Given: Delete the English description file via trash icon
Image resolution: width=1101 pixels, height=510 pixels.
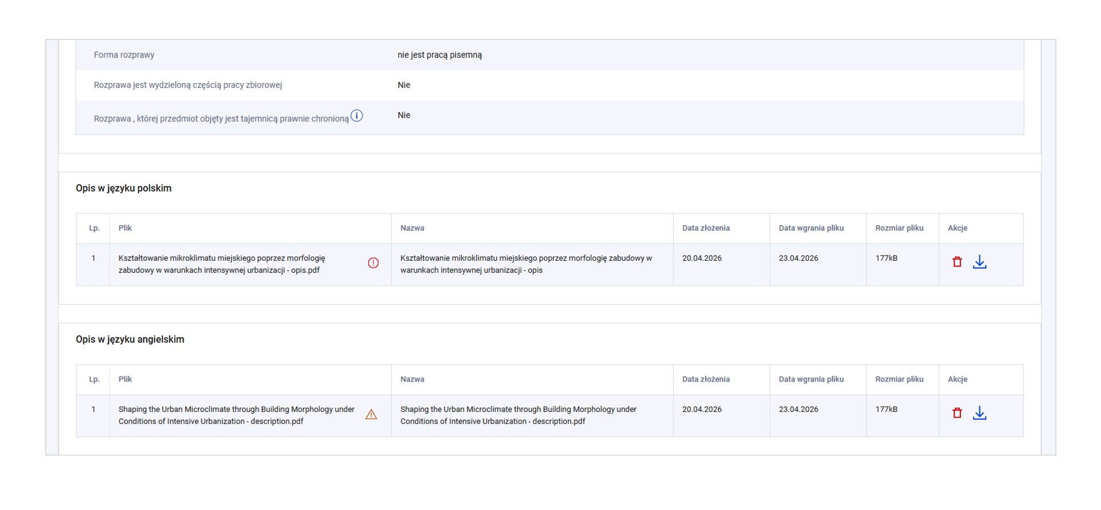Looking at the screenshot, I should coord(956,413).
